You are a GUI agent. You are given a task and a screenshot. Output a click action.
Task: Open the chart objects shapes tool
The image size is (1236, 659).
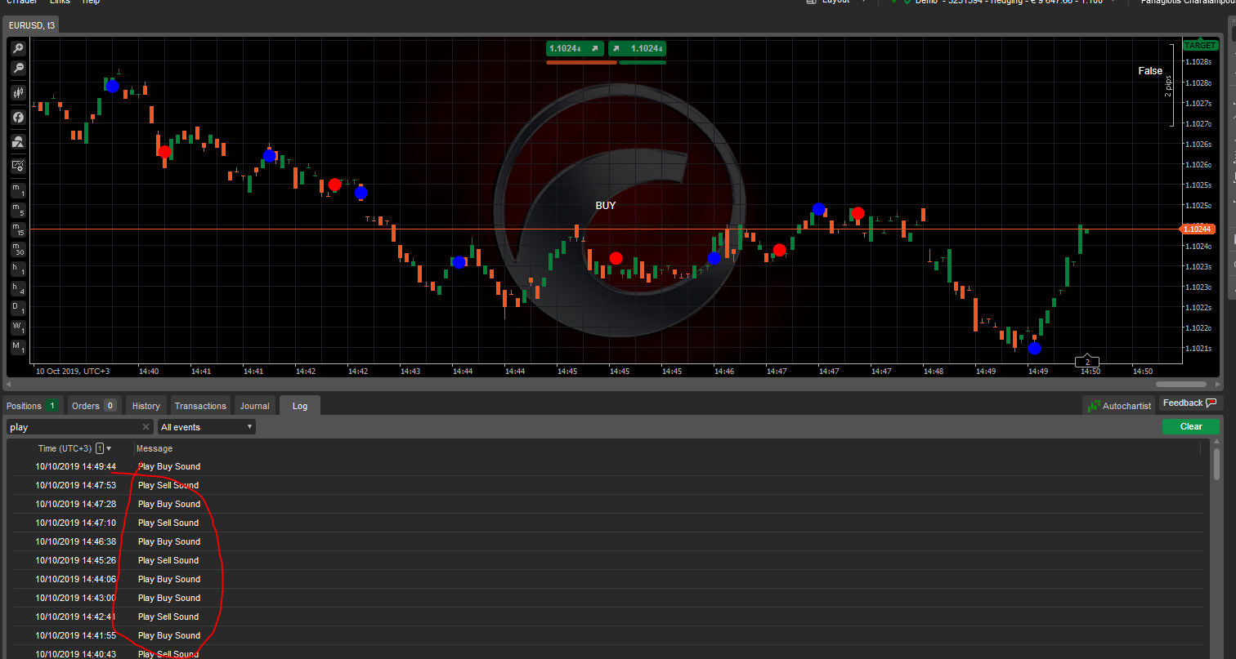(17, 142)
